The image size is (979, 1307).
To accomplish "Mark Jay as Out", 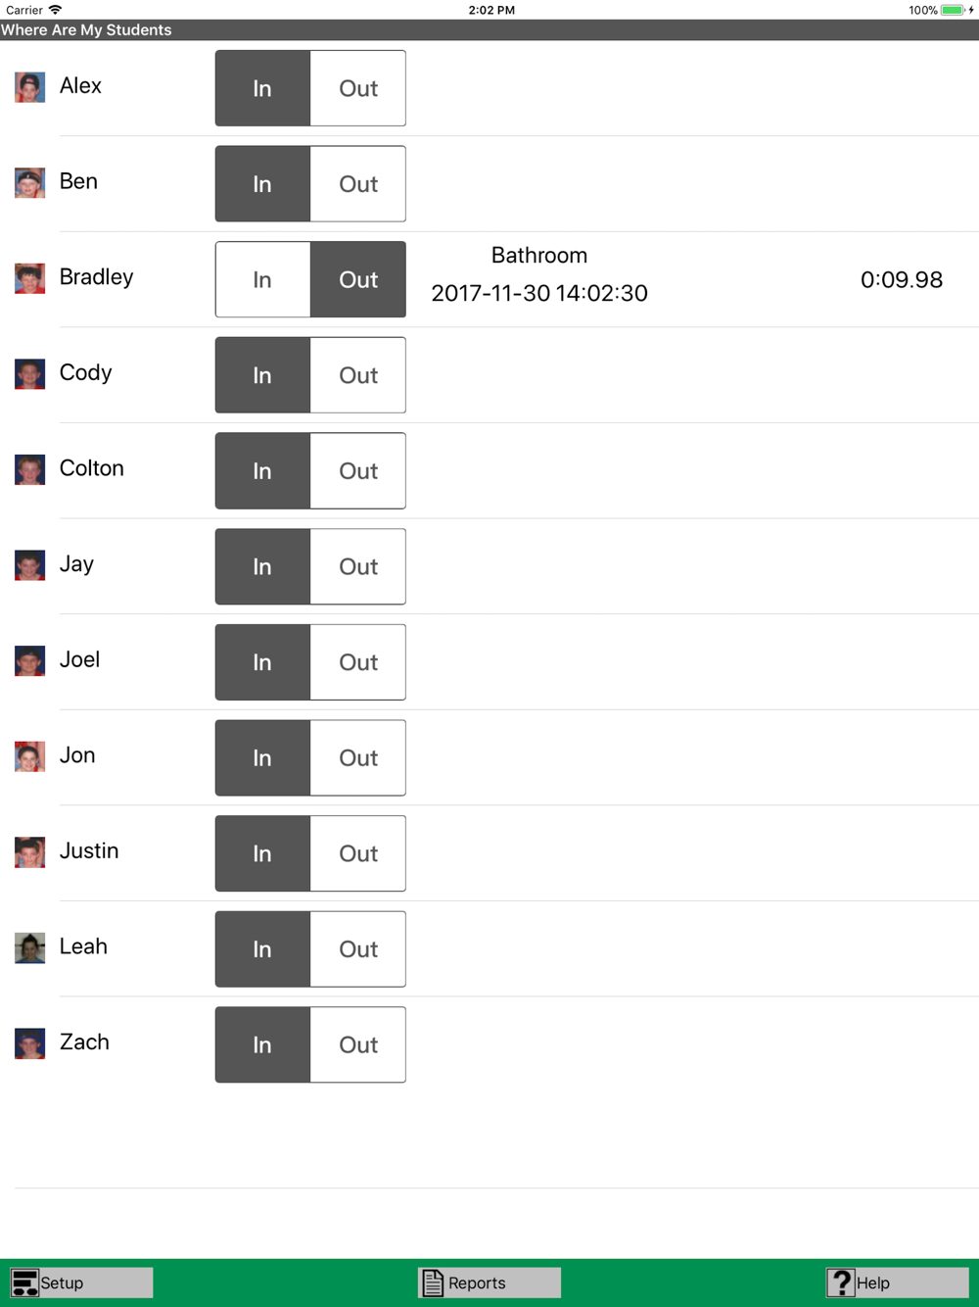I will pos(358,566).
